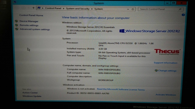Click the Thecus logo
Screen dimensions: 195x109
coord(167,52)
